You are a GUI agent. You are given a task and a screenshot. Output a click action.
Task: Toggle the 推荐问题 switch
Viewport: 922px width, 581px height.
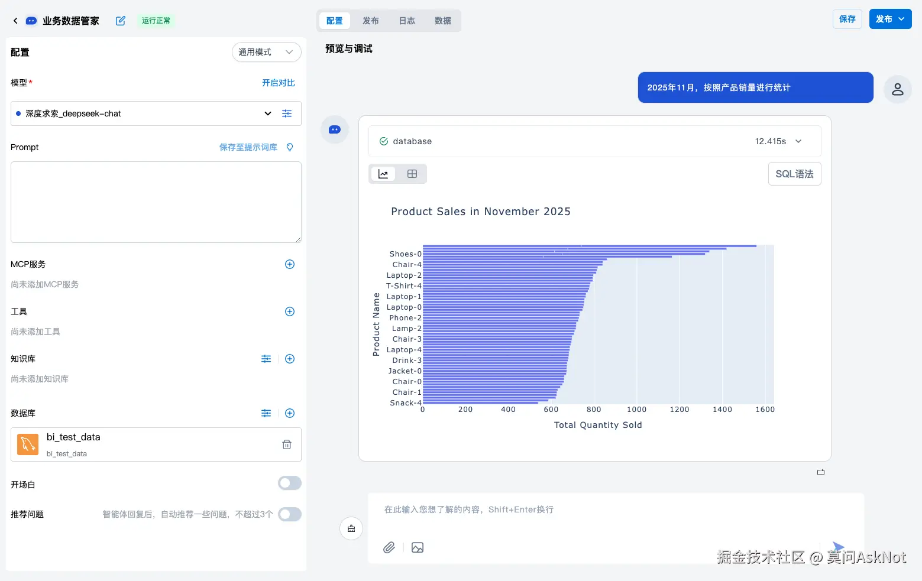290,514
